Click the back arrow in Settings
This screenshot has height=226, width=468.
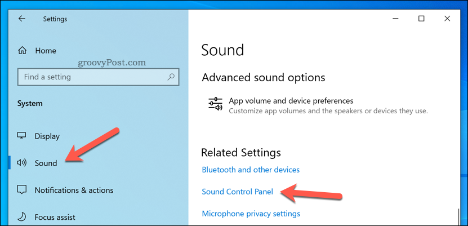(x=22, y=19)
